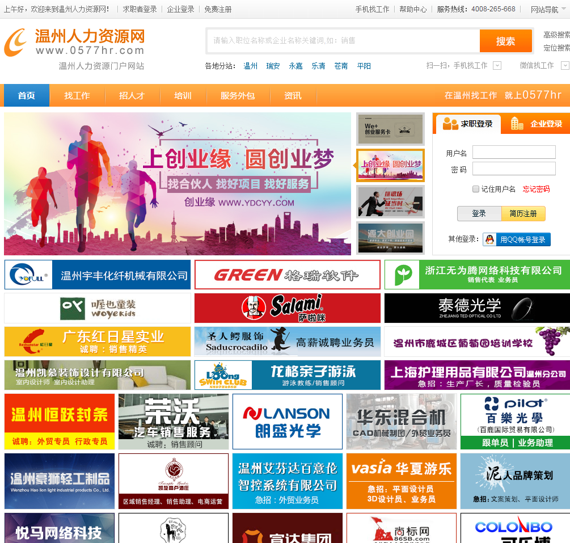Viewport: 570px width, 543px height.
Task: Open 圣人鳄服饰 Saducrocadilo banner
Action: click(288, 342)
